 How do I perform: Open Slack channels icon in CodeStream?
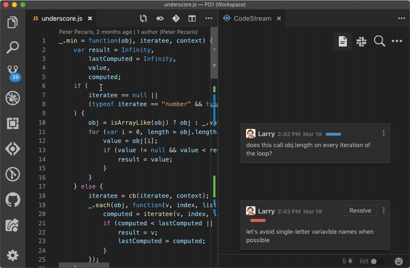pyautogui.click(x=361, y=41)
